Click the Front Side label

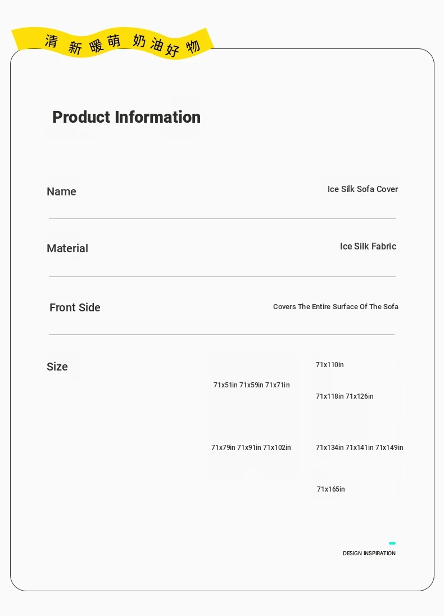pos(75,307)
